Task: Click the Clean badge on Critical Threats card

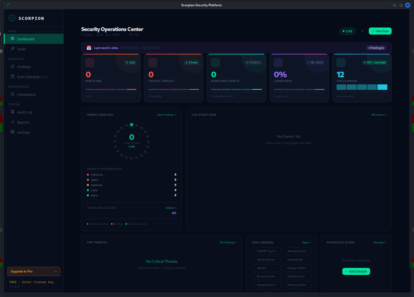Action: point(191,63)
